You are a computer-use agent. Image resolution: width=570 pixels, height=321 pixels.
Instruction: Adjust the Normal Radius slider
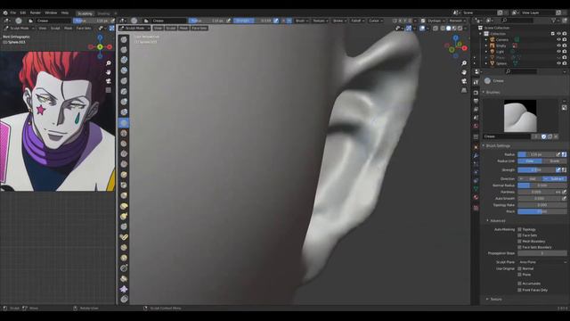542,185
